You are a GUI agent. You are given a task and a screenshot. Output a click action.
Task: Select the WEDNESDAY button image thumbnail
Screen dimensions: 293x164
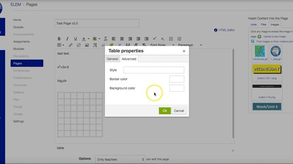267,69
